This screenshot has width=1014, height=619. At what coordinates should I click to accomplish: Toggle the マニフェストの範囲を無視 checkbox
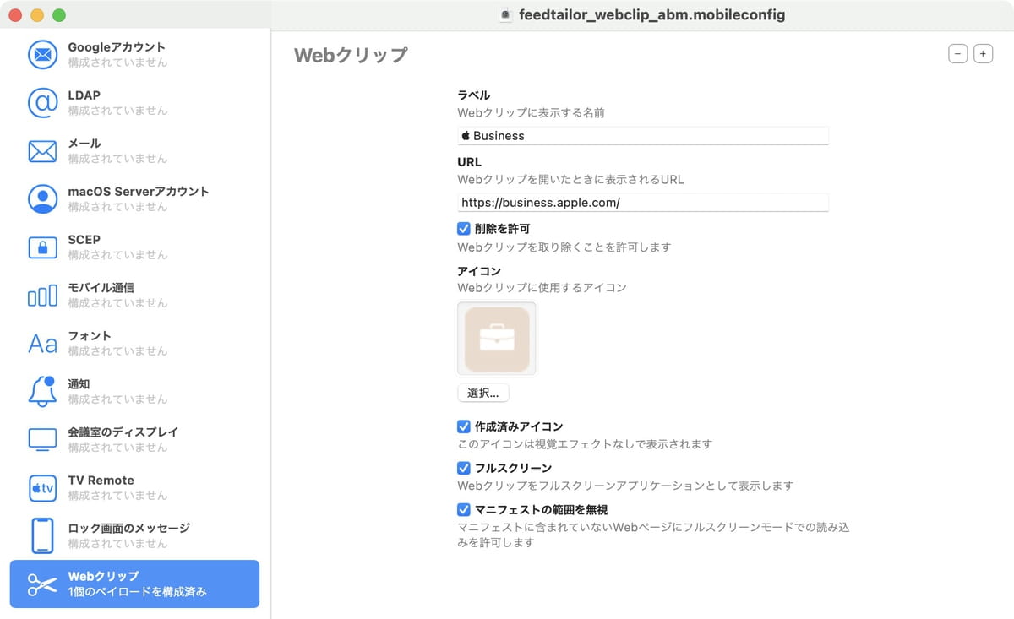[464, 510]
